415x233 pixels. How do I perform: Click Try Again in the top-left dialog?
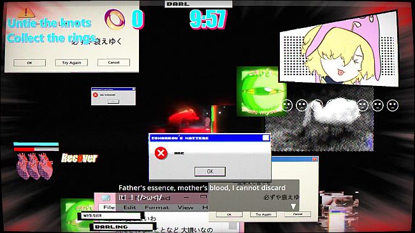pyautogui.click(x=71, y=62)
